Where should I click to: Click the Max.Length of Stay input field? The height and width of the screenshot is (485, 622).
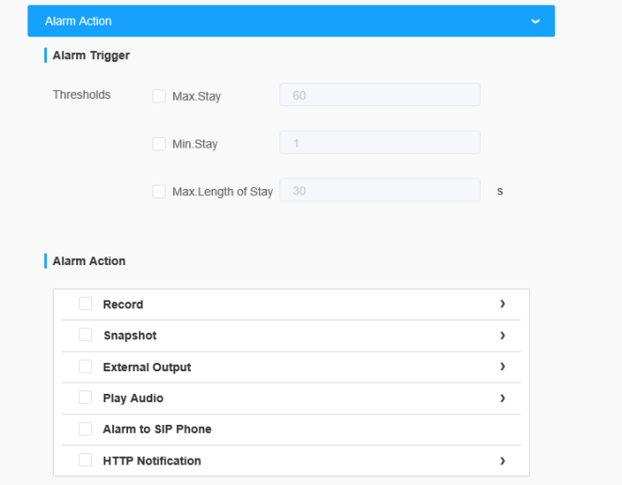pos(379,191)
